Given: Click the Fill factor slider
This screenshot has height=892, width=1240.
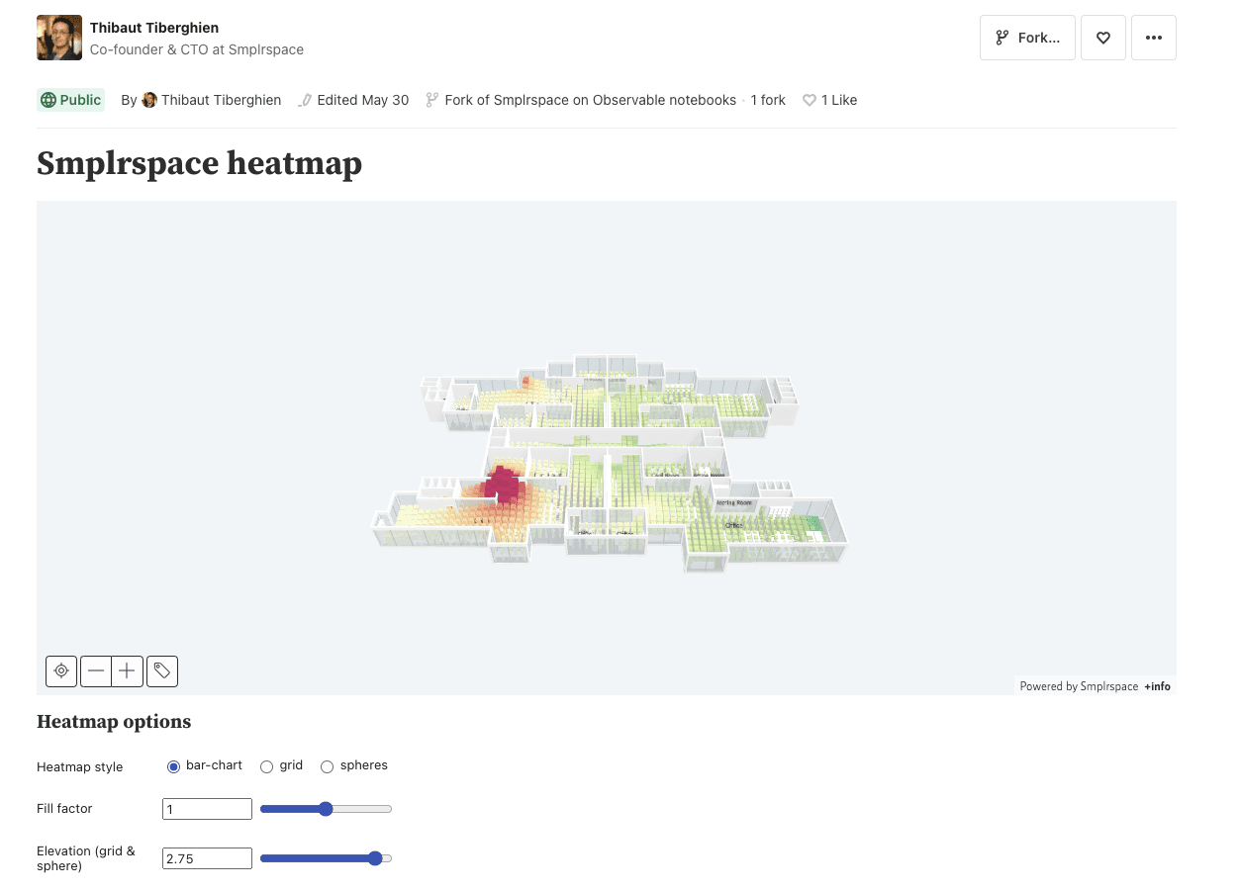Looking at the screenshot, I should click(326, 809).
